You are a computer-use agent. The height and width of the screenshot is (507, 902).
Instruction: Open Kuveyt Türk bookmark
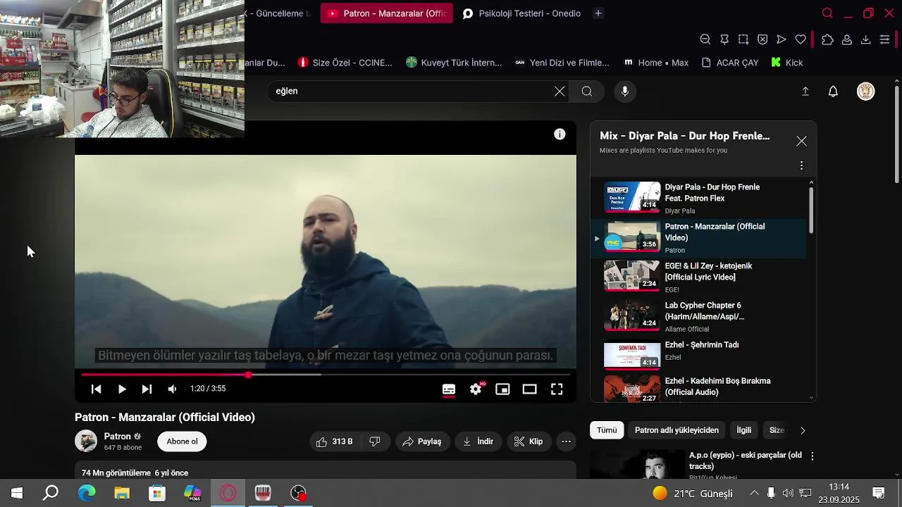coord(454,63)
